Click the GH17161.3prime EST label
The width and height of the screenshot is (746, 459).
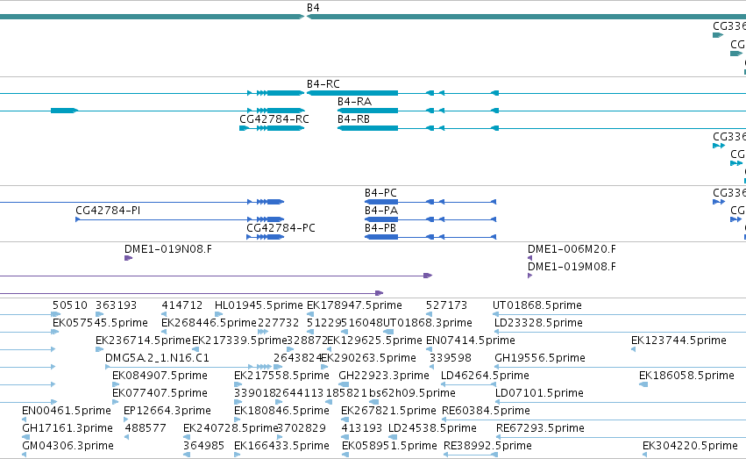pyautogui.click(x=67, y=428)
